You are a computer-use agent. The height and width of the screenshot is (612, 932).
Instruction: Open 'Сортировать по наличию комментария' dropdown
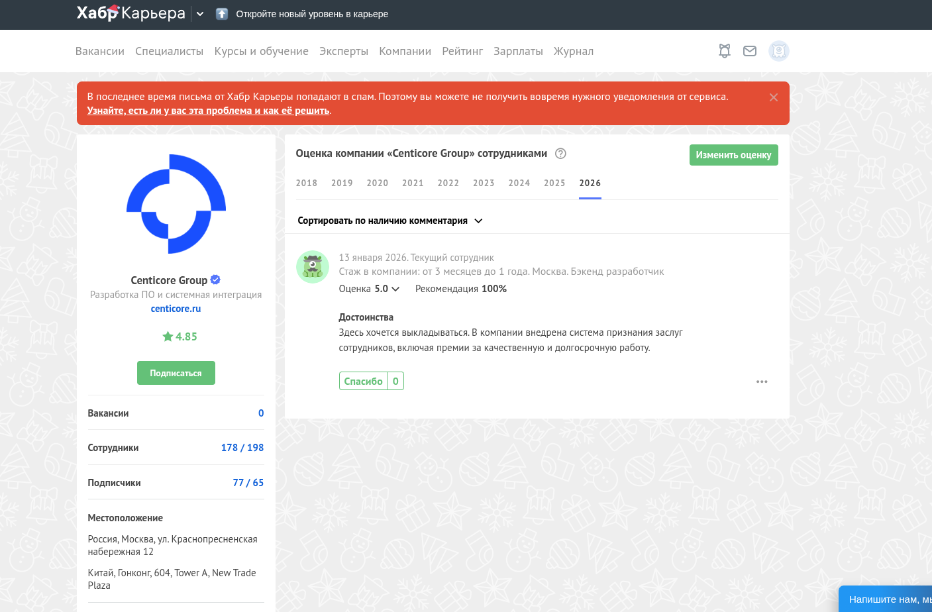tap(390, 221)
